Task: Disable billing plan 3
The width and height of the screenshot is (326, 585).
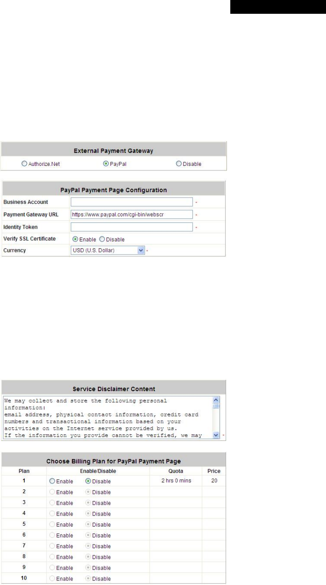Action: [88, 503]
